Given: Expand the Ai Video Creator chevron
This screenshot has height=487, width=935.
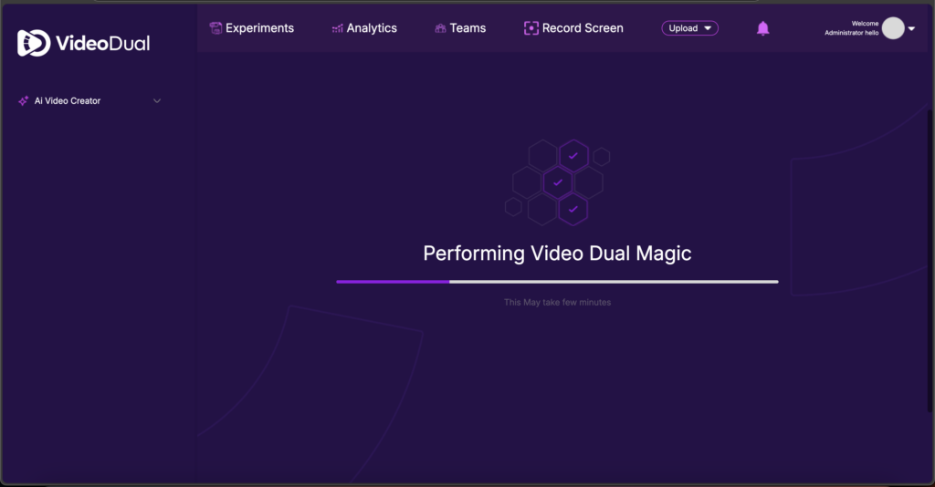Looking at the screenshot, I should coord(157,100).
